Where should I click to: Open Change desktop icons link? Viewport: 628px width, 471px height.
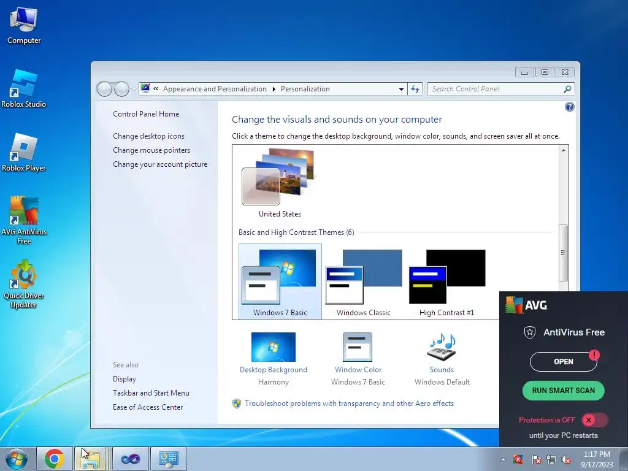pos(148,136)
